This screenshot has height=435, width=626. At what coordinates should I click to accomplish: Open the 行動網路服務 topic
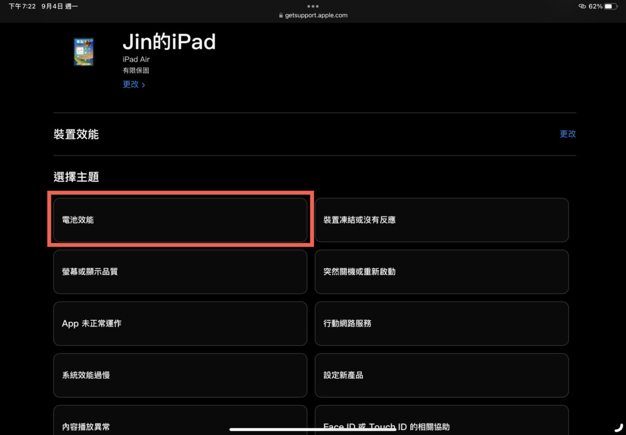(x=441, y=323)
